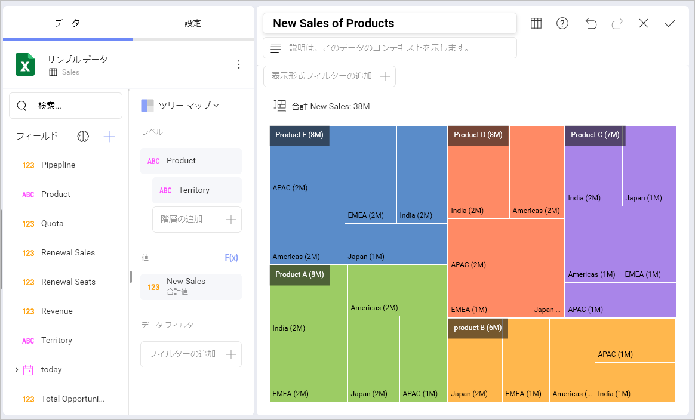Add a new calculated field
This screenshot has height=420, width=695.
[x=109, y=137]
